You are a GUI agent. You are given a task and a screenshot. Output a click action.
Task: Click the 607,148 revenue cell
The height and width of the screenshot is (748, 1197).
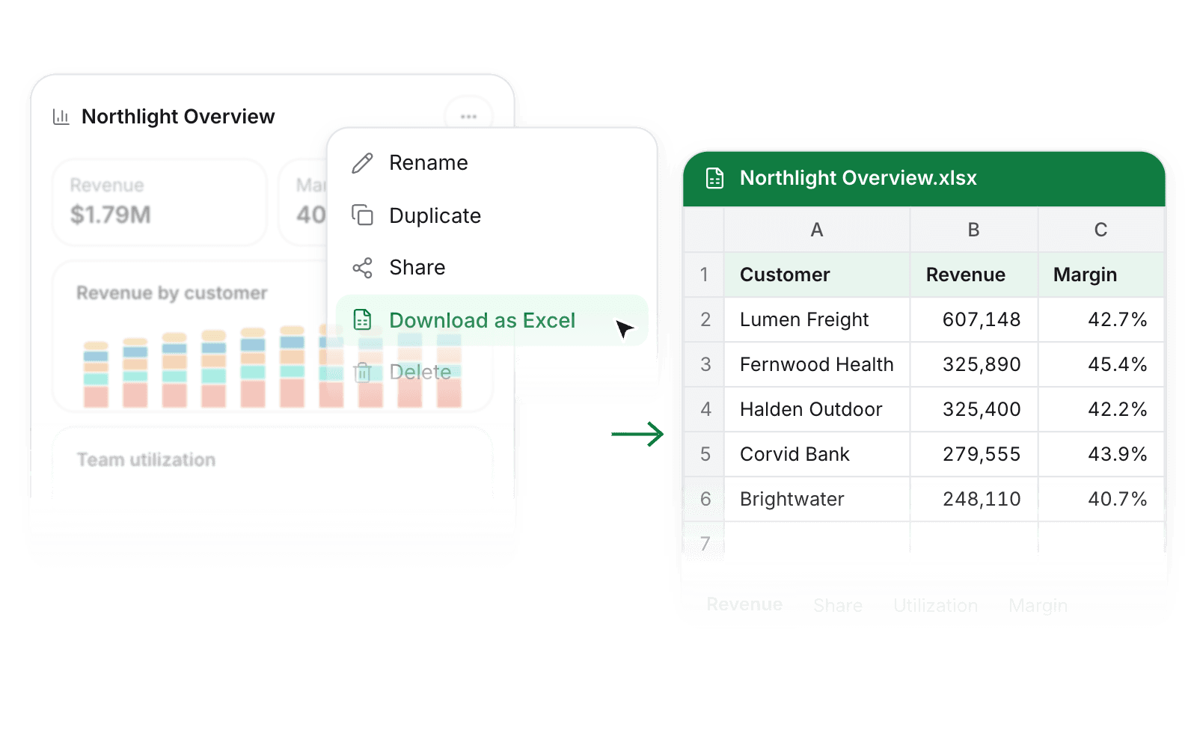[974, 319]
